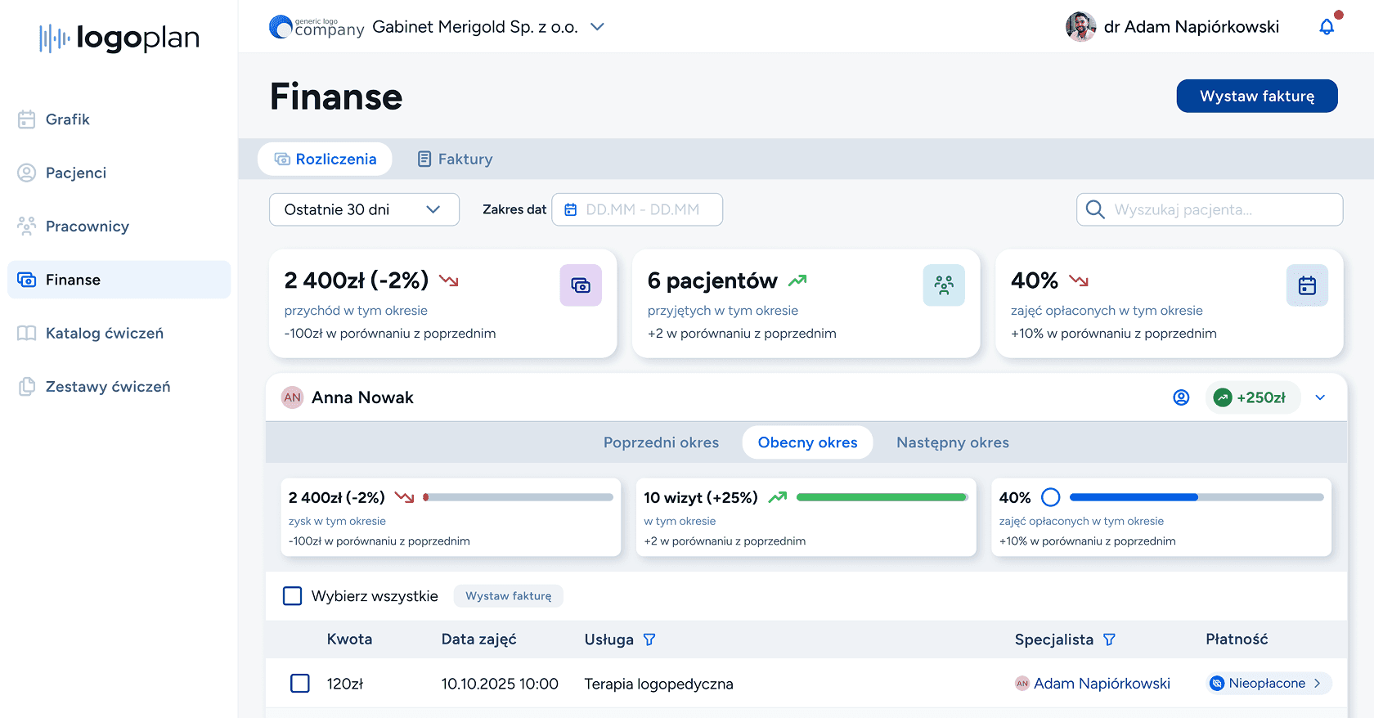This screenshot has height=718, width=1374.
Task: Click the calendar icon on 40% card
Action: 1307,285
